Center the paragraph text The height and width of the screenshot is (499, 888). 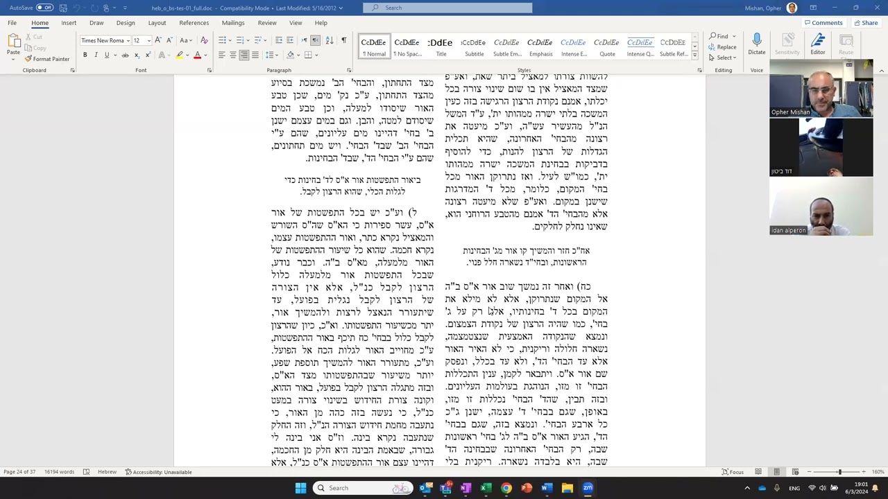(x=233, y=55)
